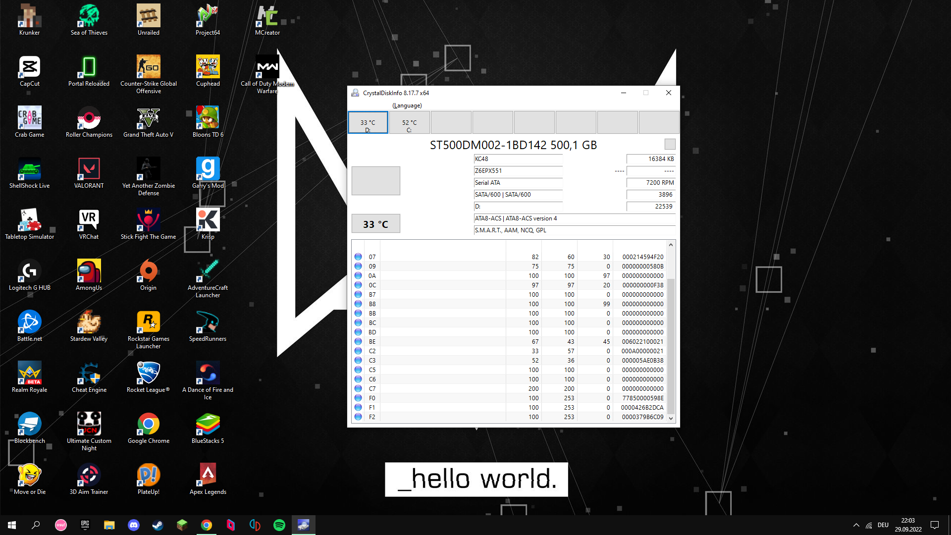
Task: Launch Apex Legends from the desktop
Action: [208, 474]
